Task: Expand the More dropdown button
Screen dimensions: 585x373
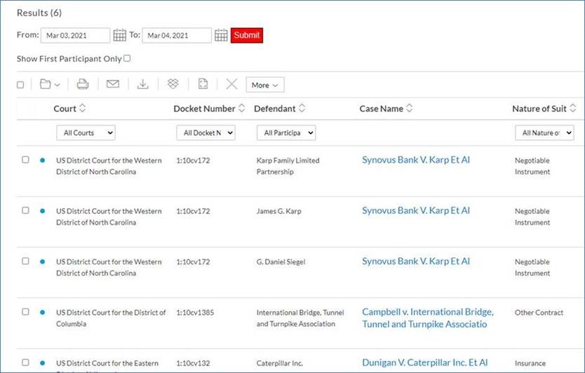Action: tap(265, 85)
